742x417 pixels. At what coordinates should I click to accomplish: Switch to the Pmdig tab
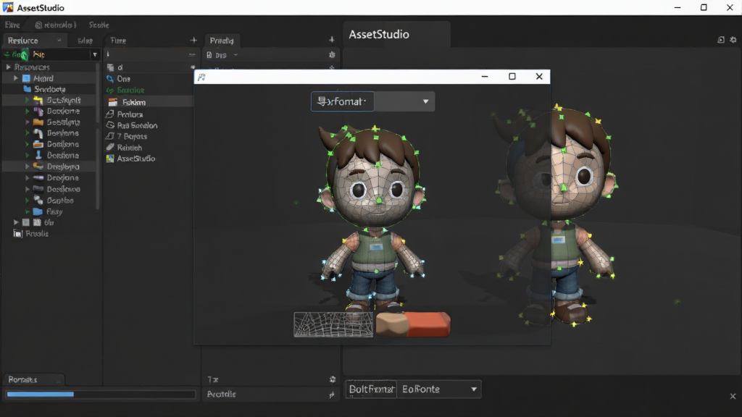click(222, 41)
